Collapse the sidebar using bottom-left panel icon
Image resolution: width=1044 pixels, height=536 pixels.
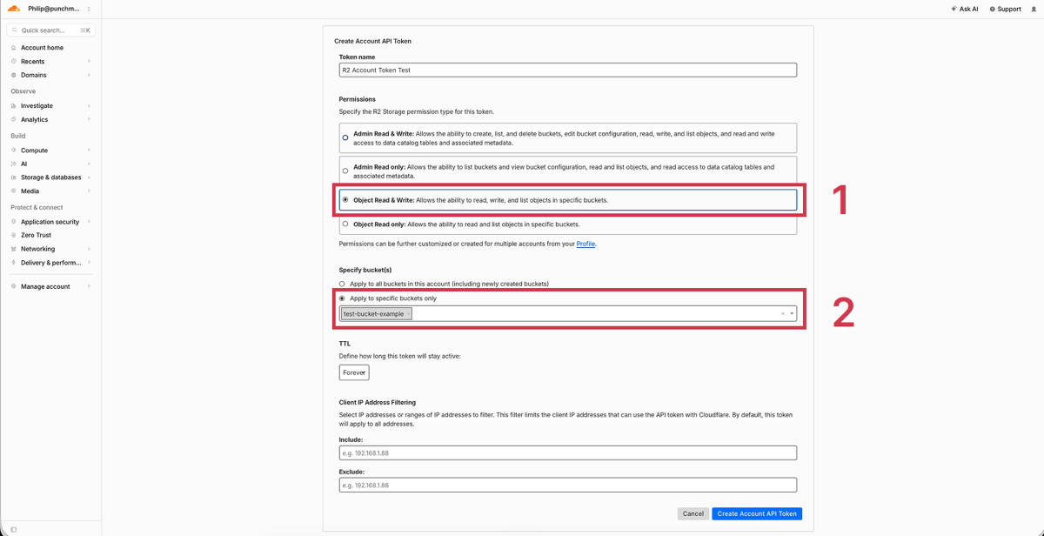pos(14,529)
